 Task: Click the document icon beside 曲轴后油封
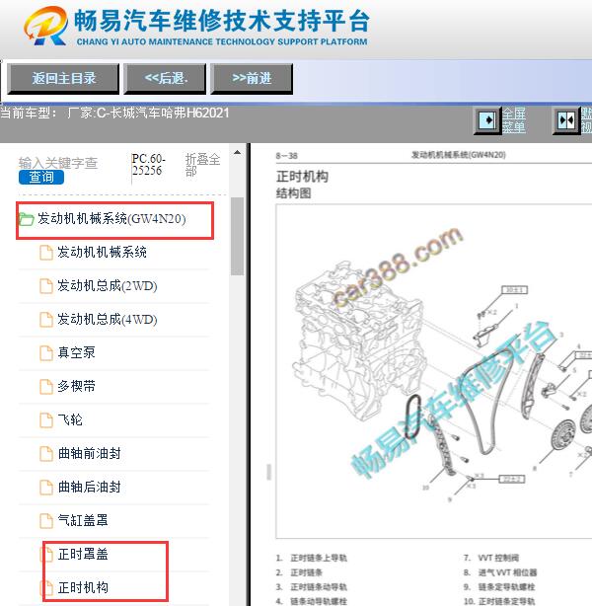pos(46,488)
